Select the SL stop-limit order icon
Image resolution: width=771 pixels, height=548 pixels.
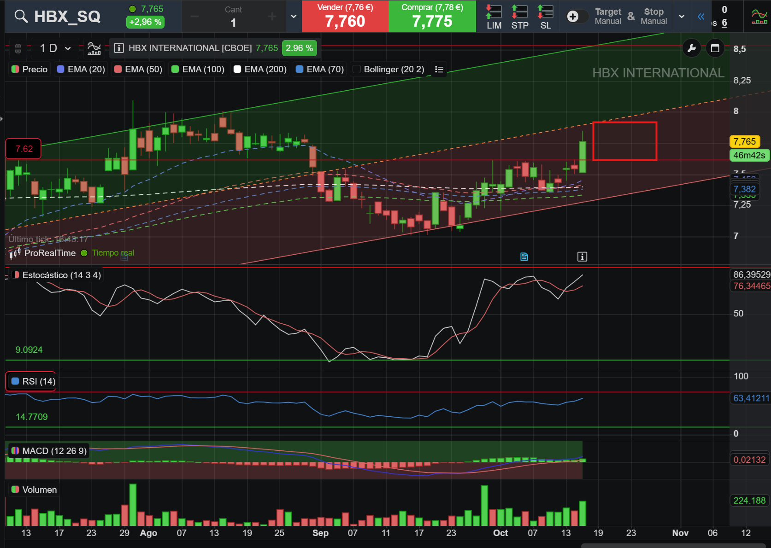coord(546,17)
